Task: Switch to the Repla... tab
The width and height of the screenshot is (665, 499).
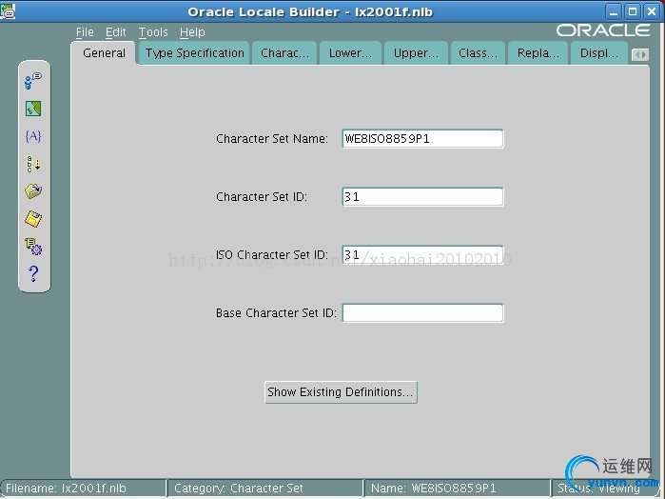Action: pyautogui.click(x=538, y=53)
